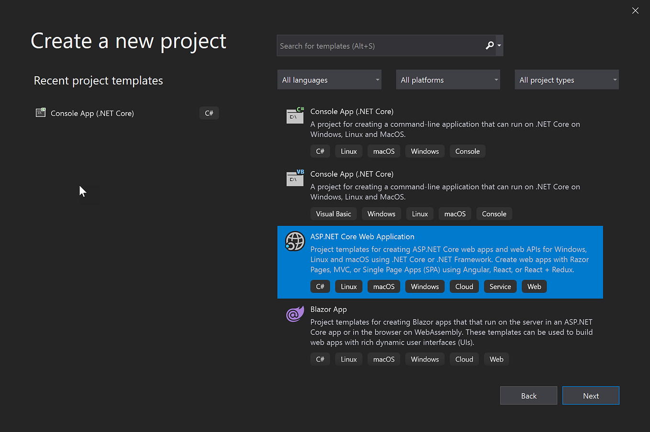The height and width of the screenshot is (432, 650).
Task: Click the Console tag under C# Console App
Action: [x=467, y=151]
